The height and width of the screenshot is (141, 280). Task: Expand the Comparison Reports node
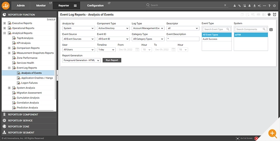pos(9,48)
